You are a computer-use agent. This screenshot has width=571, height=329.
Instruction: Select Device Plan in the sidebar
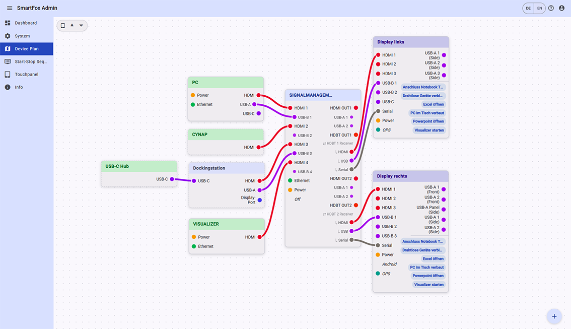pos(27,49)
